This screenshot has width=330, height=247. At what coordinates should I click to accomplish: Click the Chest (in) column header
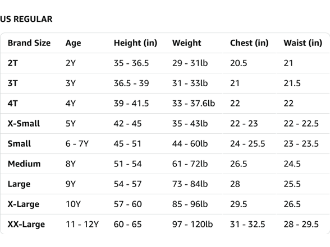[x=249, y=43]
